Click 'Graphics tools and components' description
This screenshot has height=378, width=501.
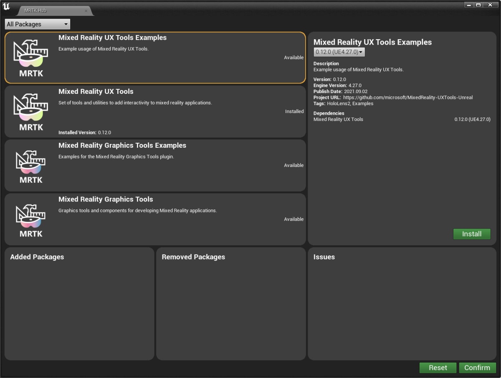pyautogui.click(x=138, y=210)
